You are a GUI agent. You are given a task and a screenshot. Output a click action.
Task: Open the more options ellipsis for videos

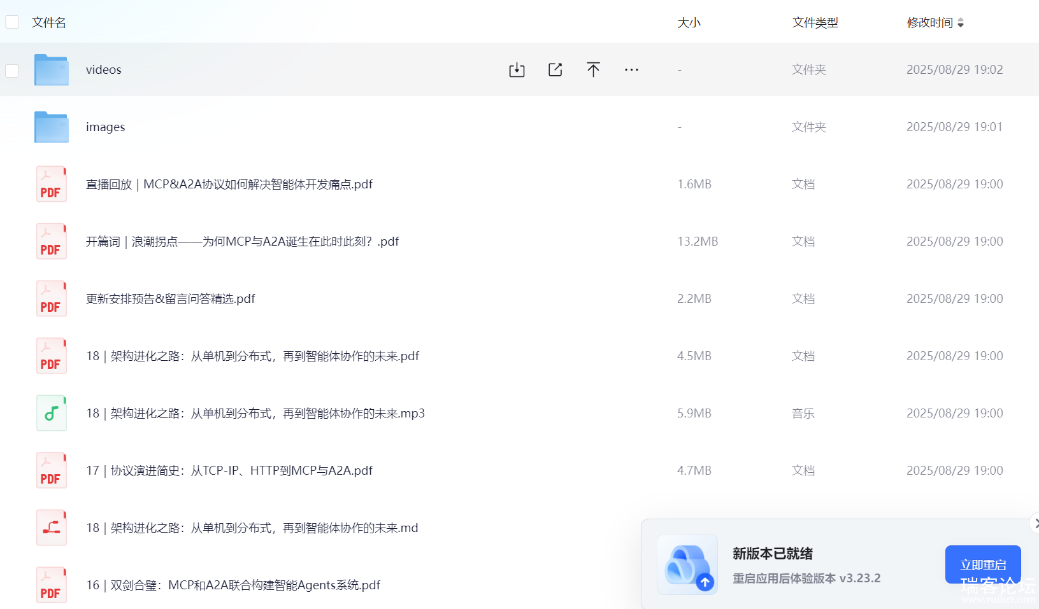coord(631,70)
